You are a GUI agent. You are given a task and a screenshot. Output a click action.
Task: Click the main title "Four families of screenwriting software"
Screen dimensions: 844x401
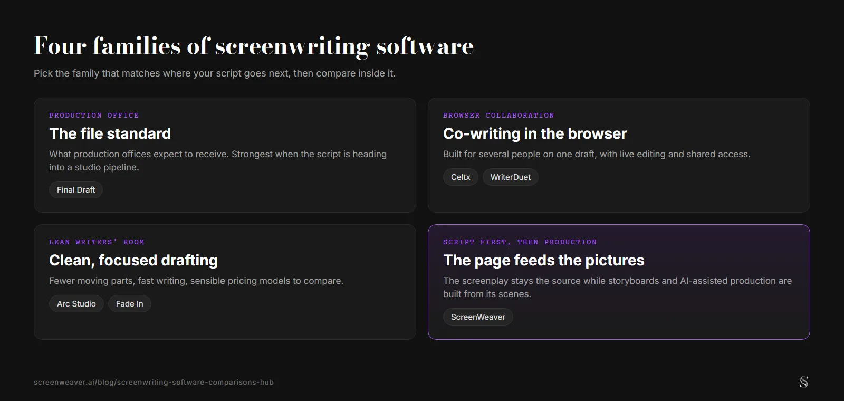[254, 46]
